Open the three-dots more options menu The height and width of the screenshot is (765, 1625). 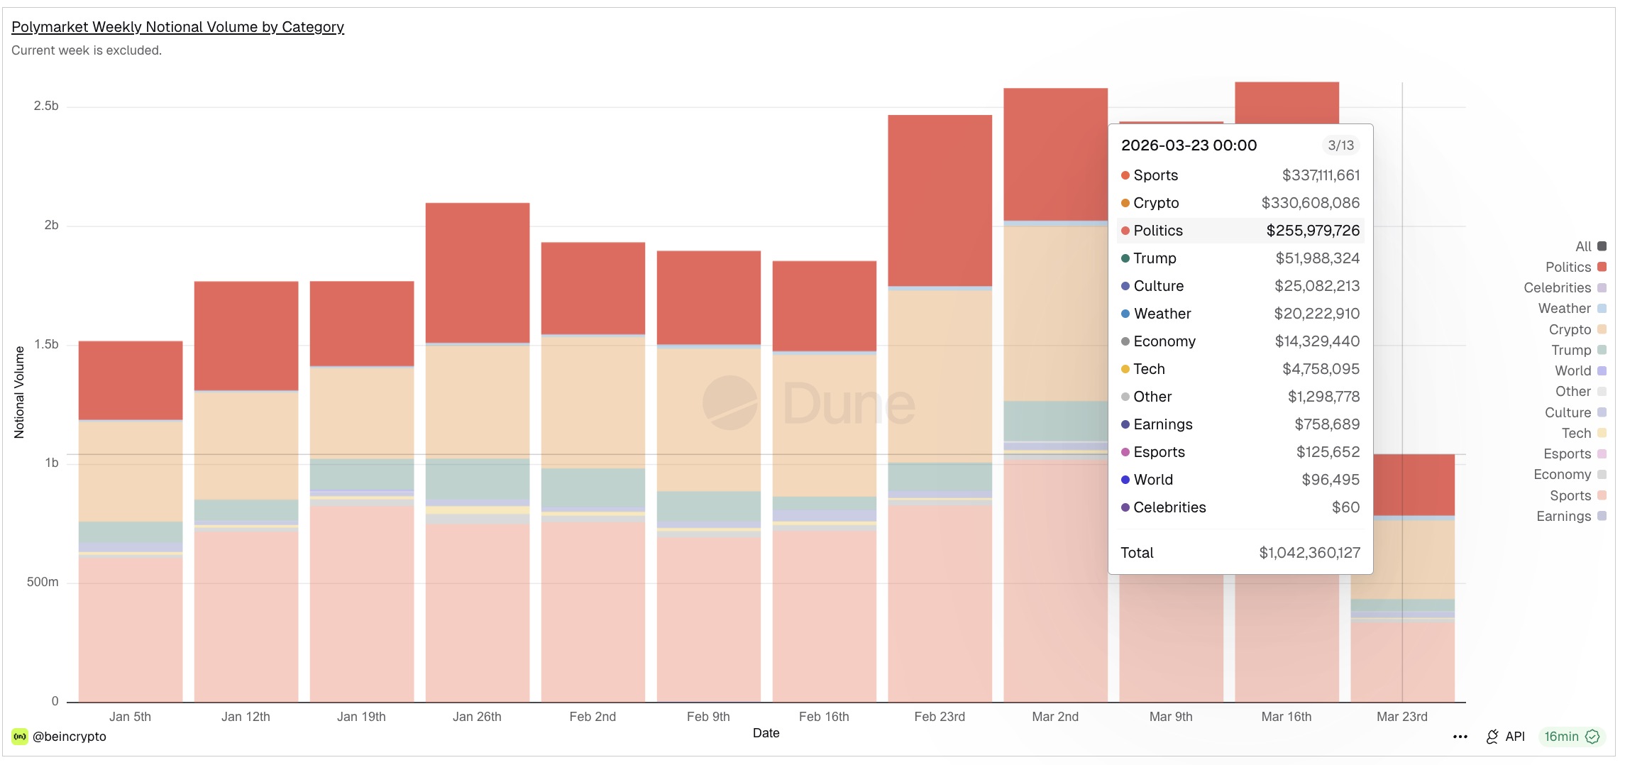coord(1460,737)
